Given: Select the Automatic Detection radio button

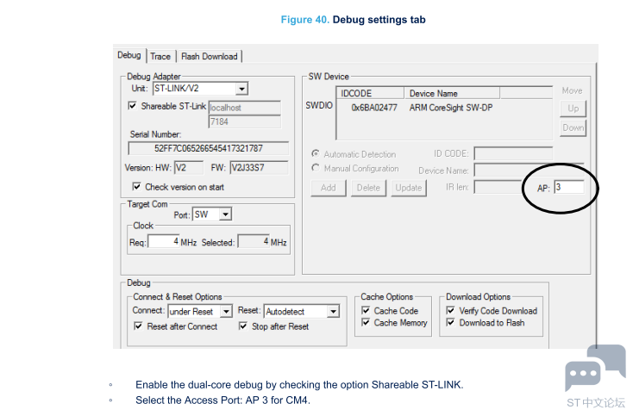Looking at the screenshot, I should click(316, 153).
